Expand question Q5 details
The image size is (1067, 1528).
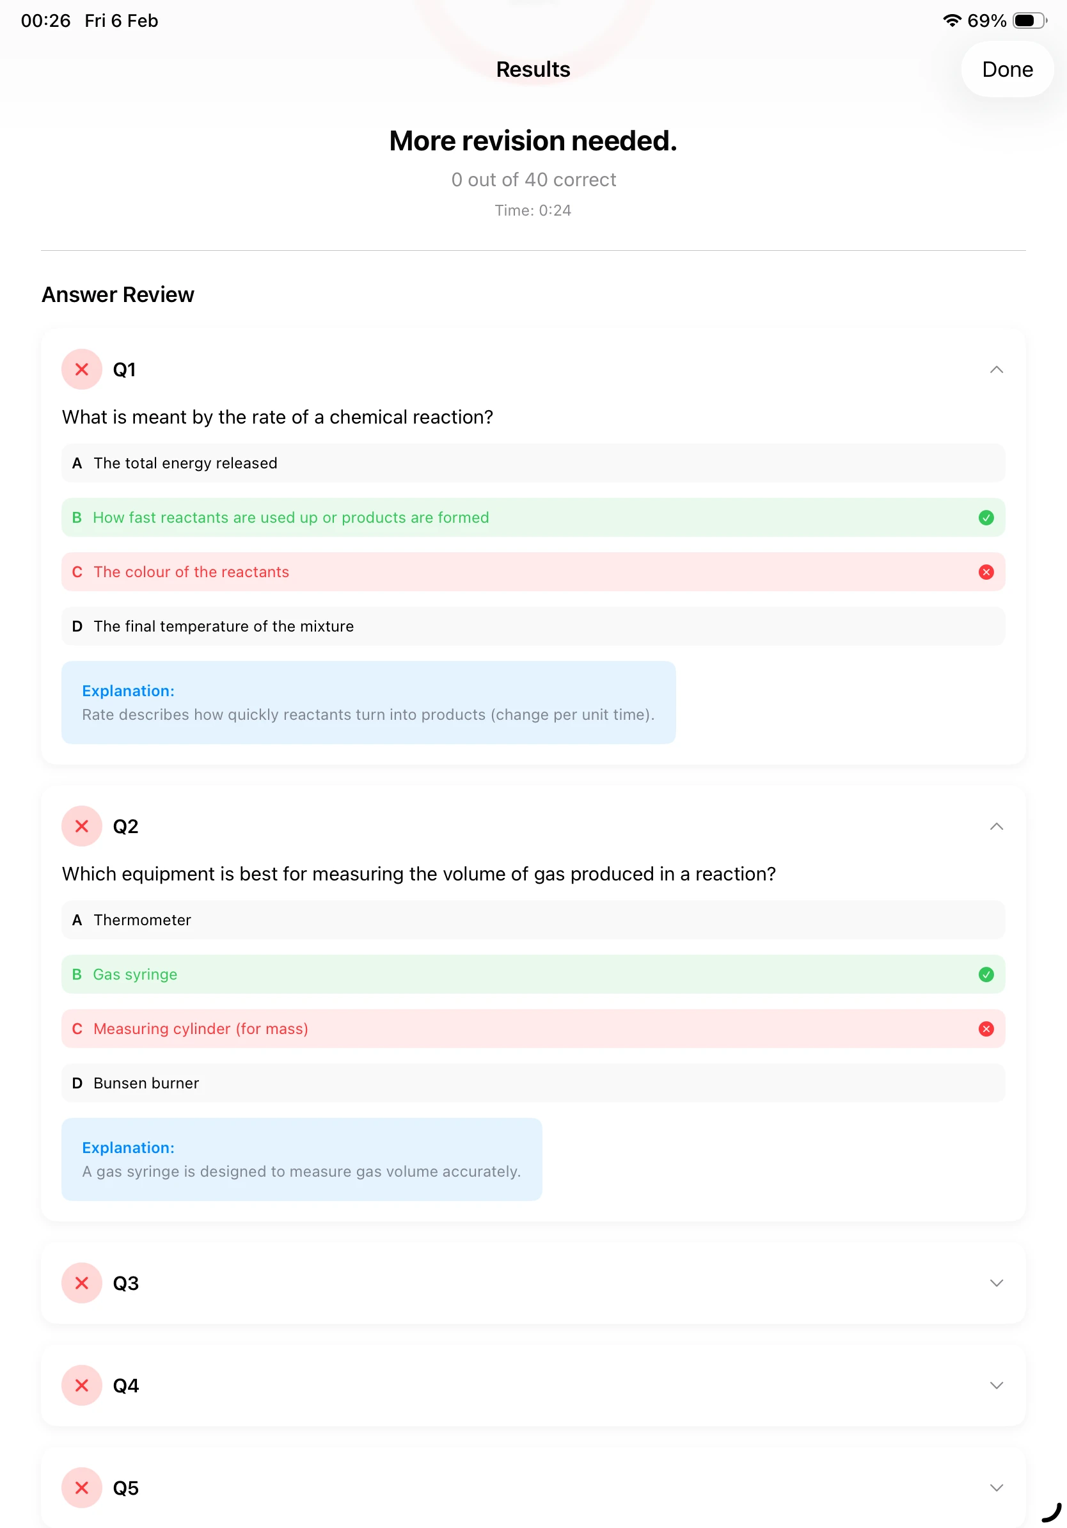point(996,1488)
